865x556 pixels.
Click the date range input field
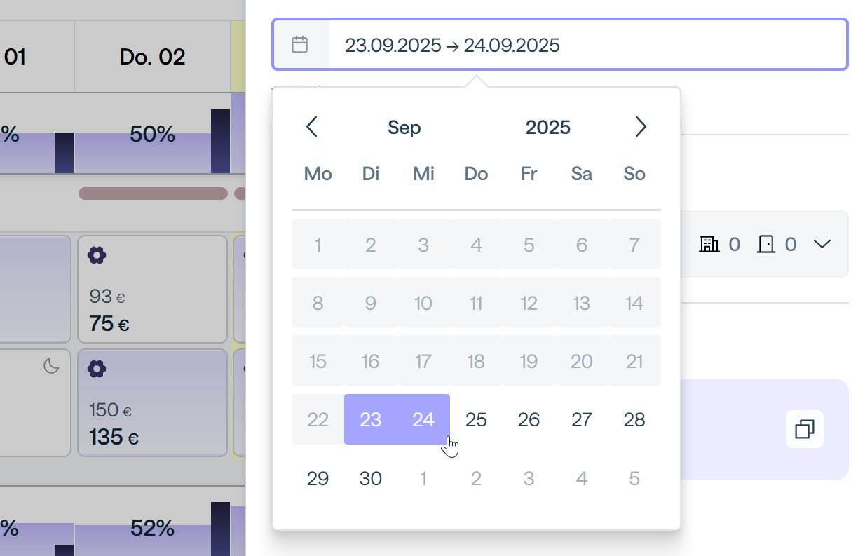click(586, 46)
